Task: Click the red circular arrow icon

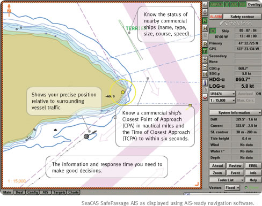Action: [x=205, y=97]
